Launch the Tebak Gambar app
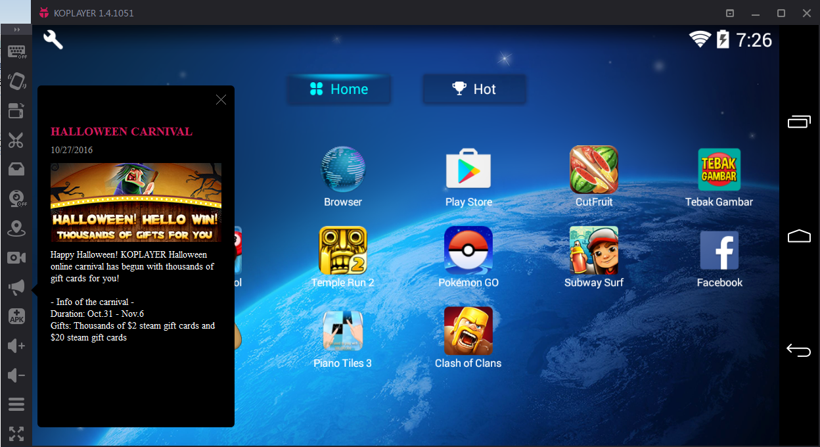The width and height of the screenshot is (820, 447). 719,177
